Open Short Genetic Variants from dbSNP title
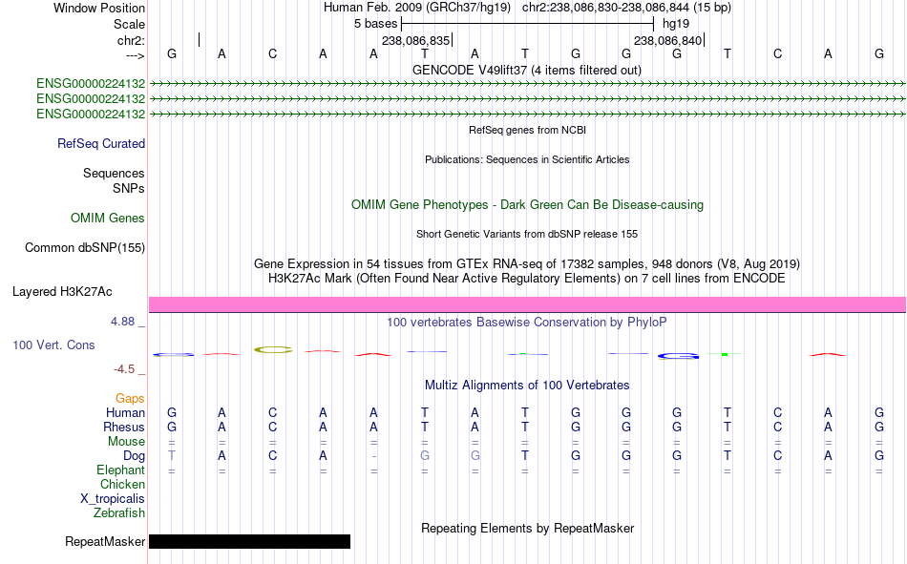This screenshot has height=564, width=907. (x=527, y=234)
